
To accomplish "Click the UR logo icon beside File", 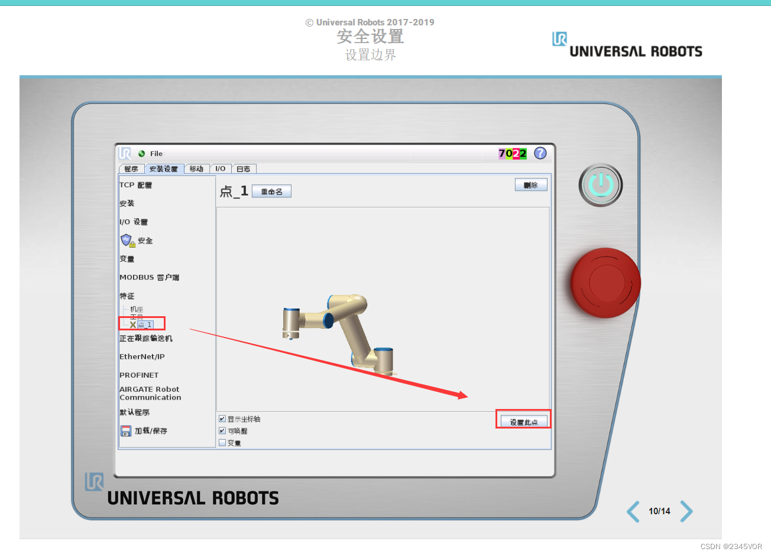I will [125, 154].
